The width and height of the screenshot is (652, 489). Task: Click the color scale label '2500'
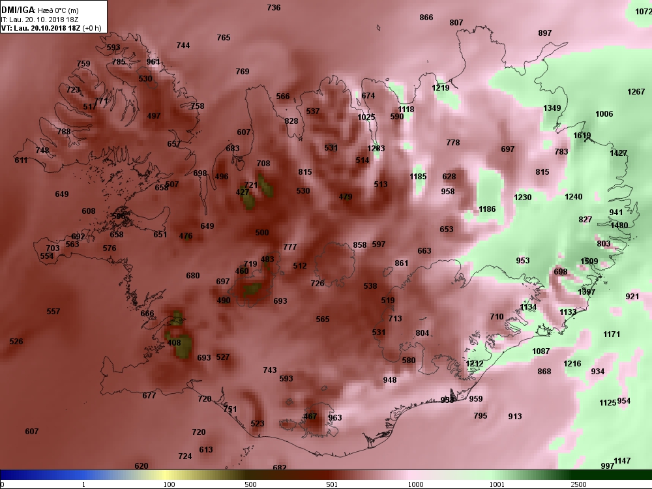click(x=578, y=484)
